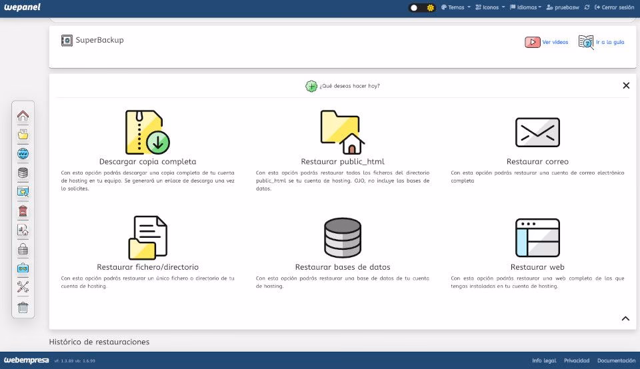Close the ¿Qué deseas hacer hoy? panel

626,85
